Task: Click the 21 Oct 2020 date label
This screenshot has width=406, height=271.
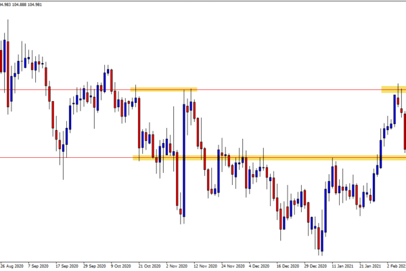Action: (150, 266)
